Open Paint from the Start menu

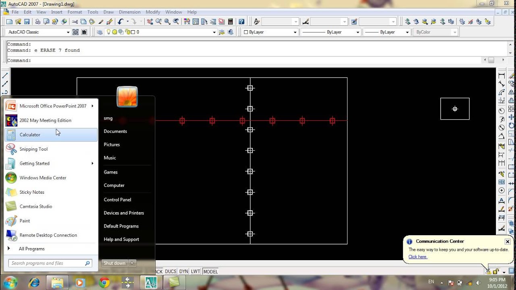pos(51,221)
